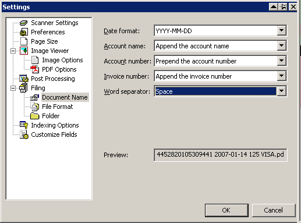Click the Document Name icon
The height and width of the screenshot is (223, 301).
tap(35, 97)
